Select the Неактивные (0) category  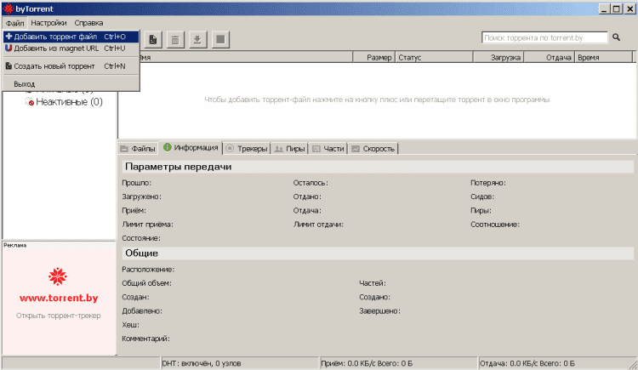click(68, 102)
